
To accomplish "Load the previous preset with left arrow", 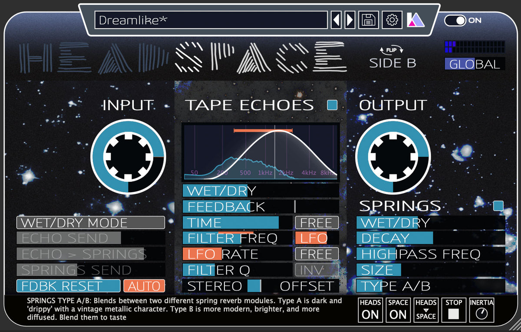I will pos(336,20).
